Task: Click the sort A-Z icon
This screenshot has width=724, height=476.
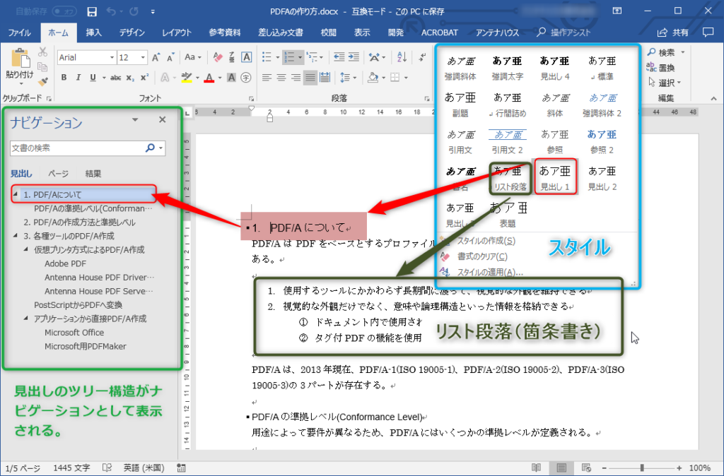Action: point(402,57)
